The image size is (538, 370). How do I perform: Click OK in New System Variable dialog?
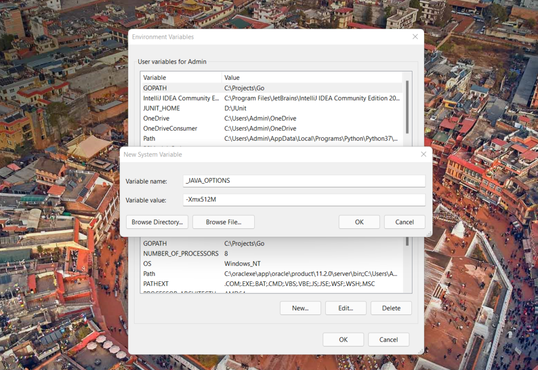pos(359,222)
